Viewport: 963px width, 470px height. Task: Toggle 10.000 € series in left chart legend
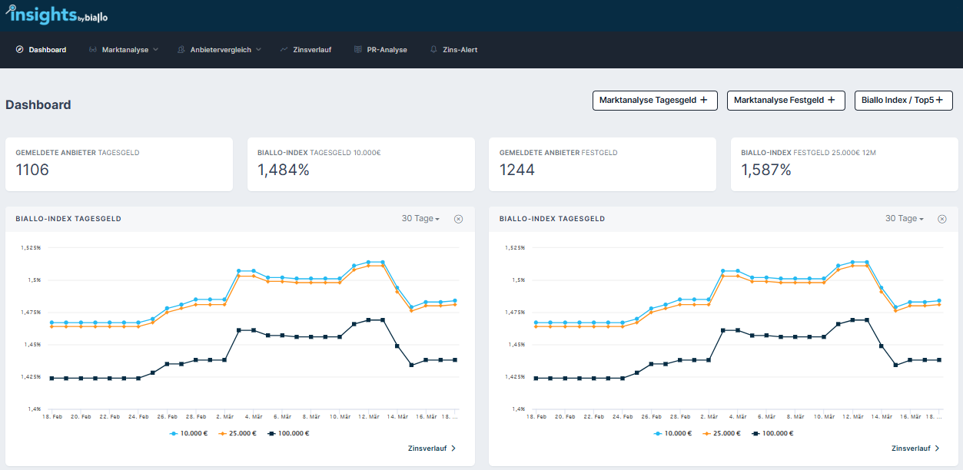point(190,433)
